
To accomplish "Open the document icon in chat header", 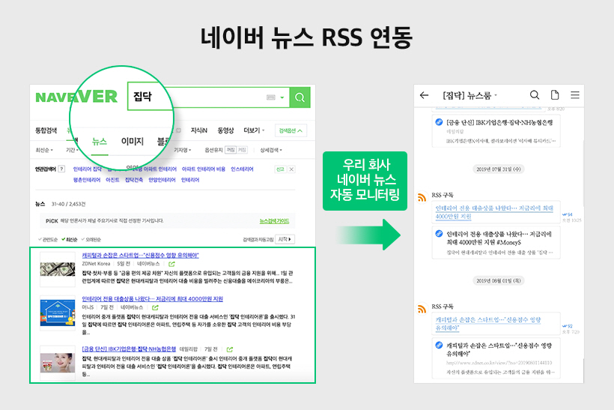I will [555, 95].
